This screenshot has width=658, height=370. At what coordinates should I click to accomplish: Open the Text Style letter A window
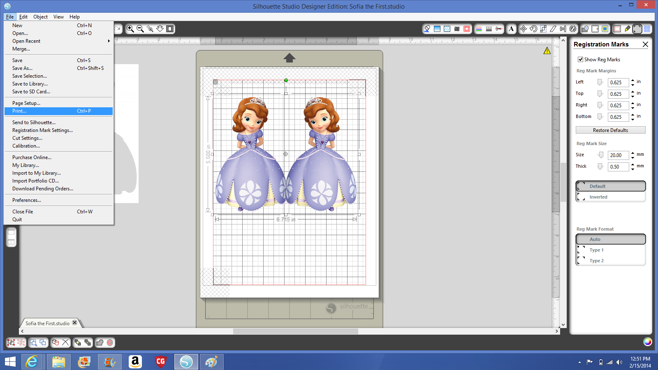(x=511, y=29)
